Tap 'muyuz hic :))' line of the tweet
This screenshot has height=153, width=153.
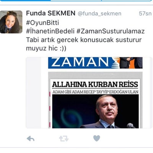46,48
